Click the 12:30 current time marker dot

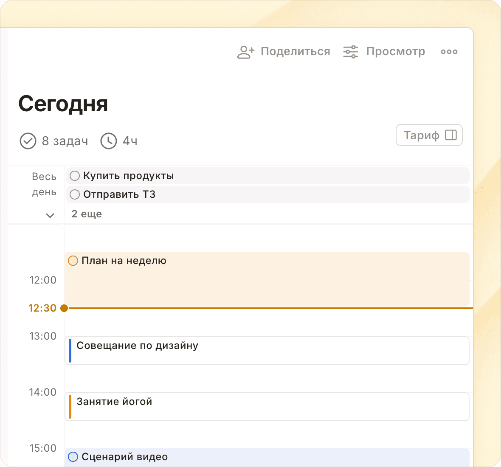coord(64,308)
